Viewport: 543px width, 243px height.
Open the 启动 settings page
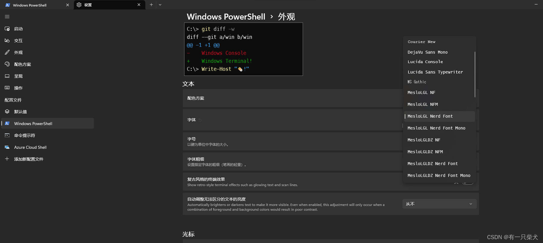coord(48,29)
